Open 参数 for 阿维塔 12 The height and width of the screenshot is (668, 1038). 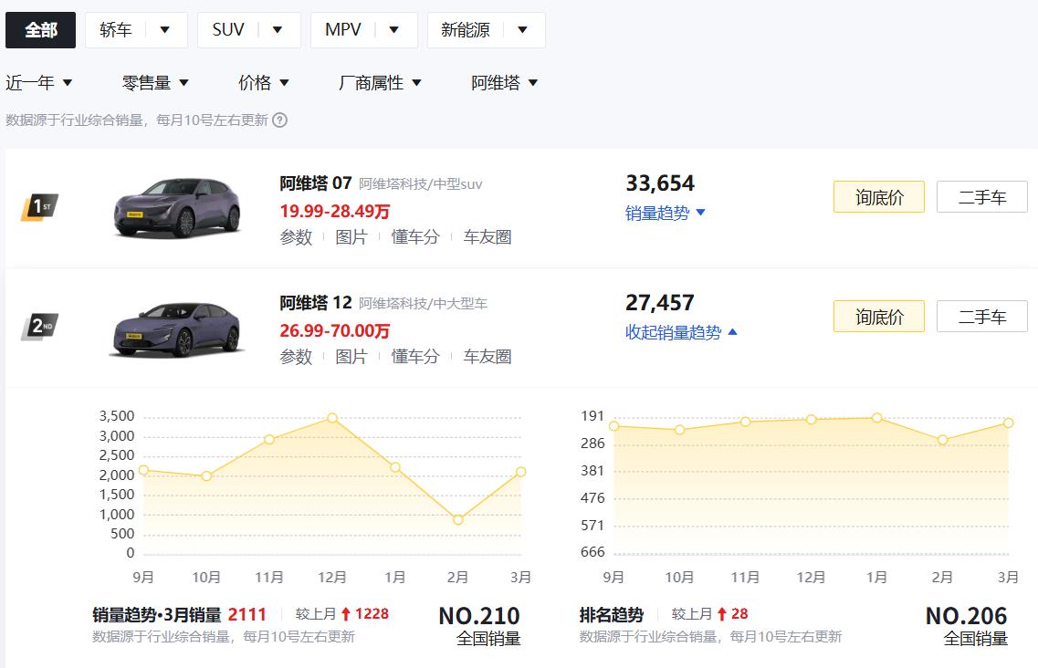point(296,357)
